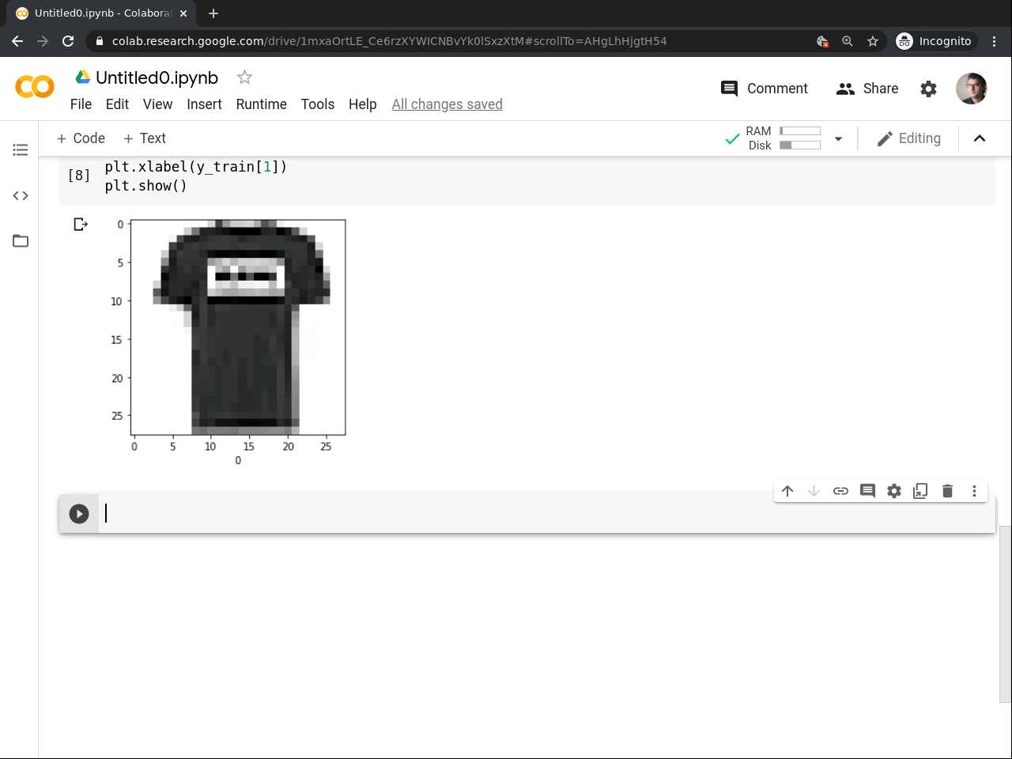Screen dimensions: 1012x759
Task: Add a new Code cell
Action: pyautogui.click(x=81, y=138)
